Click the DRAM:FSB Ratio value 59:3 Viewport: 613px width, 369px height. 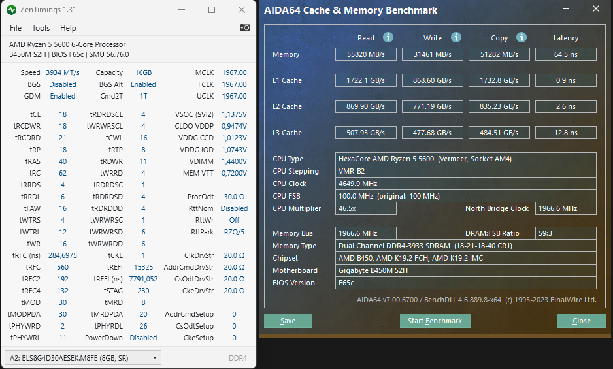[x=566, y=233]
